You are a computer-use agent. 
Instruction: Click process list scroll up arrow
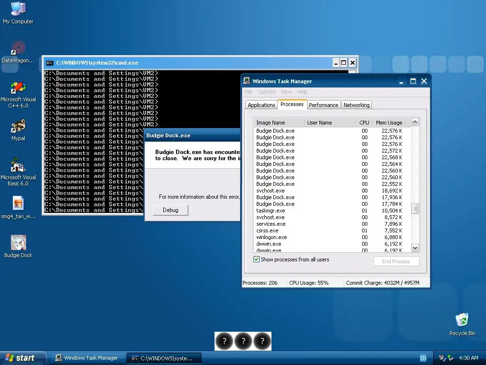pyautogui.click(x=415, y=122)
